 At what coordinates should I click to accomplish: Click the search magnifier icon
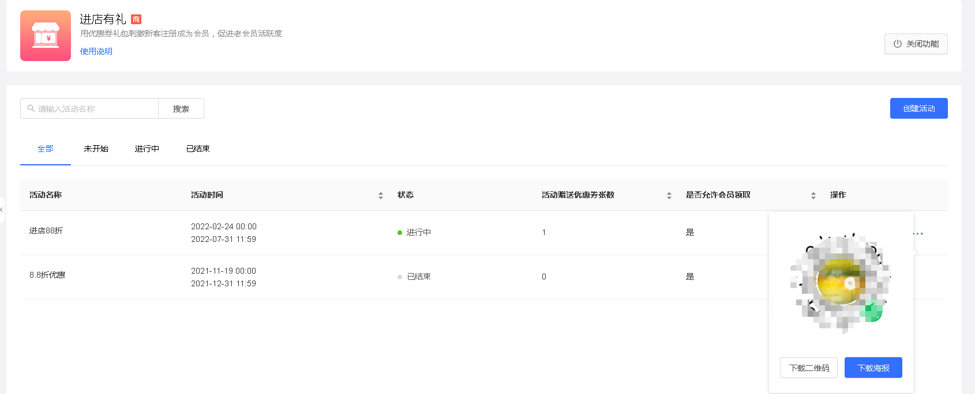tap(31, 108)
